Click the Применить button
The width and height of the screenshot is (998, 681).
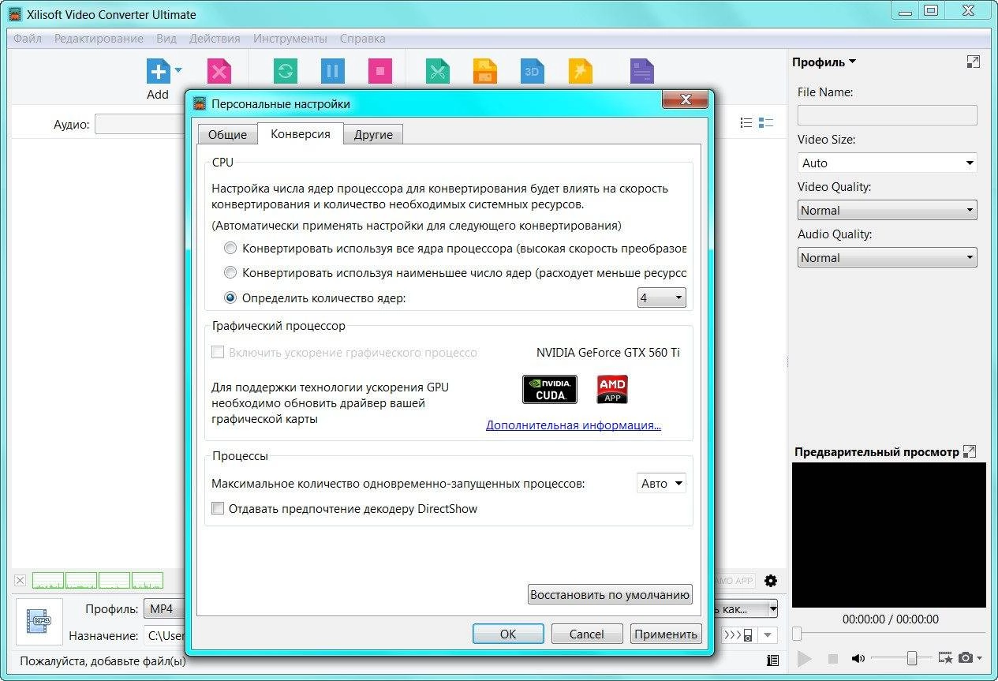[666, 634]
